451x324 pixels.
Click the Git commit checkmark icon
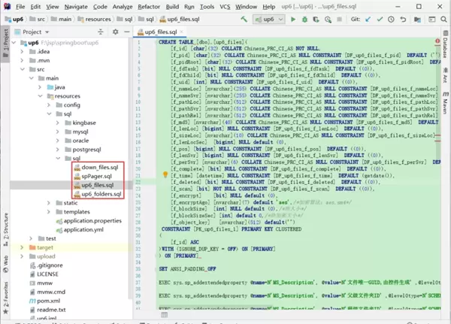click(381, 20)
